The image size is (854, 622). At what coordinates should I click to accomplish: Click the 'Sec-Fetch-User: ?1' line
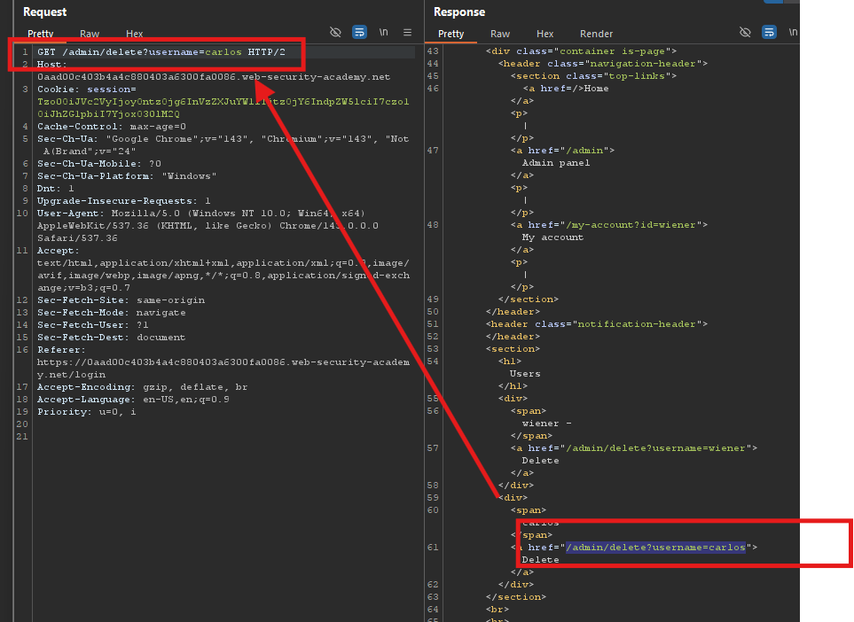tap(92, 325)
